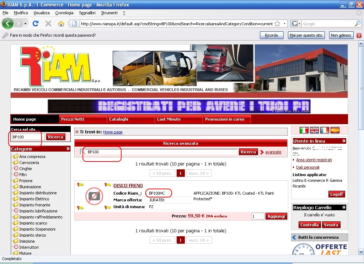Open the Area utenti registrati link

click(314, 160)
